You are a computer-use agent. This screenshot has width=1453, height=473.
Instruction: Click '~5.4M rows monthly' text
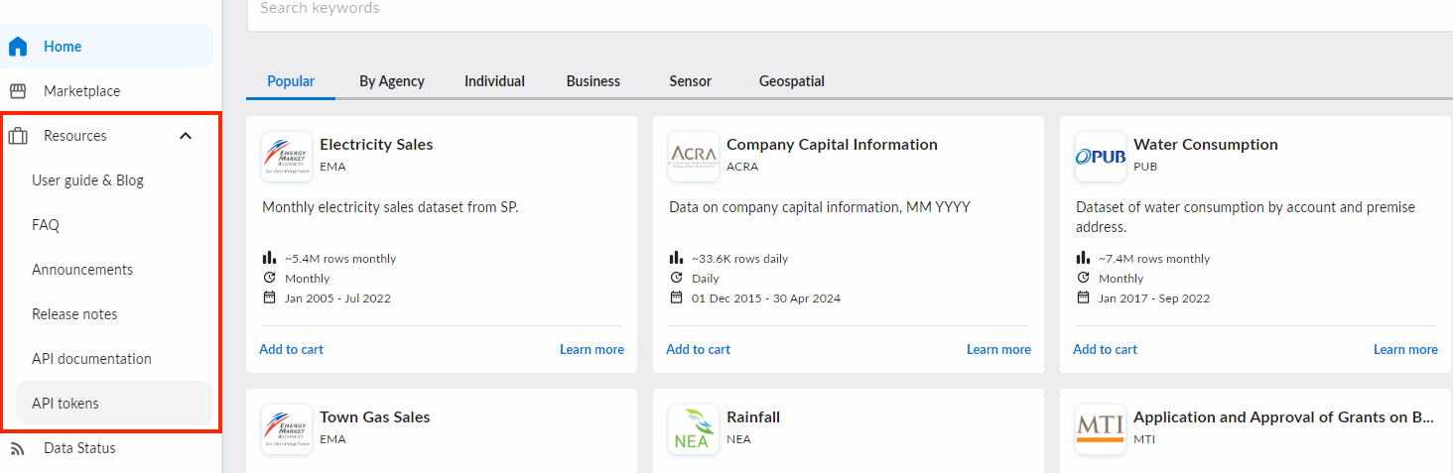340,259
